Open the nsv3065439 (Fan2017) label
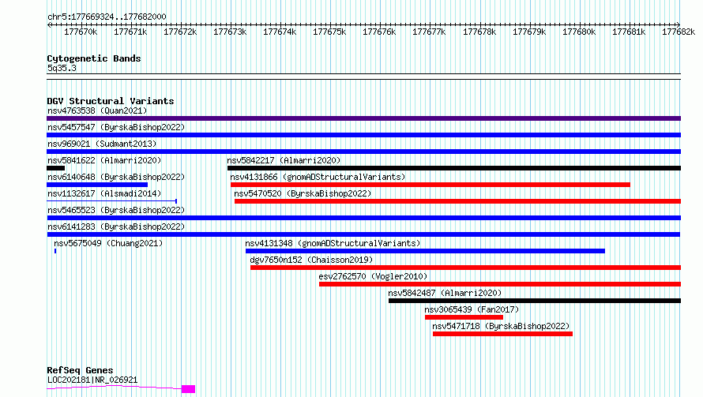 tap(472, 309)
